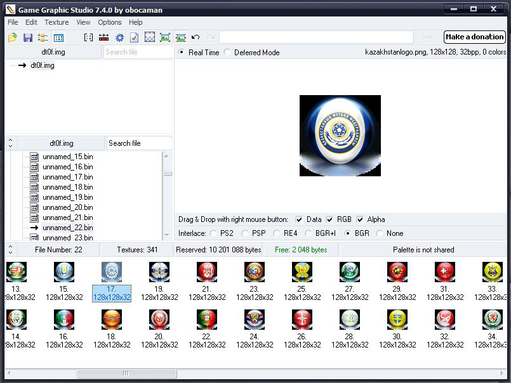The height and width of the screenshot is (383, 511).
Task: Click the top Search file field
Action: 138,52
